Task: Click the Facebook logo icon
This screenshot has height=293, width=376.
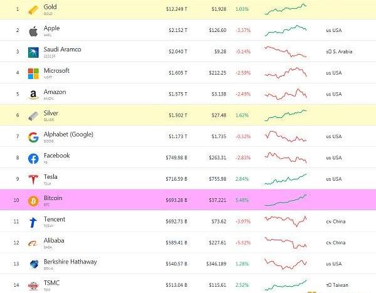Action: (x=33, y=159)
